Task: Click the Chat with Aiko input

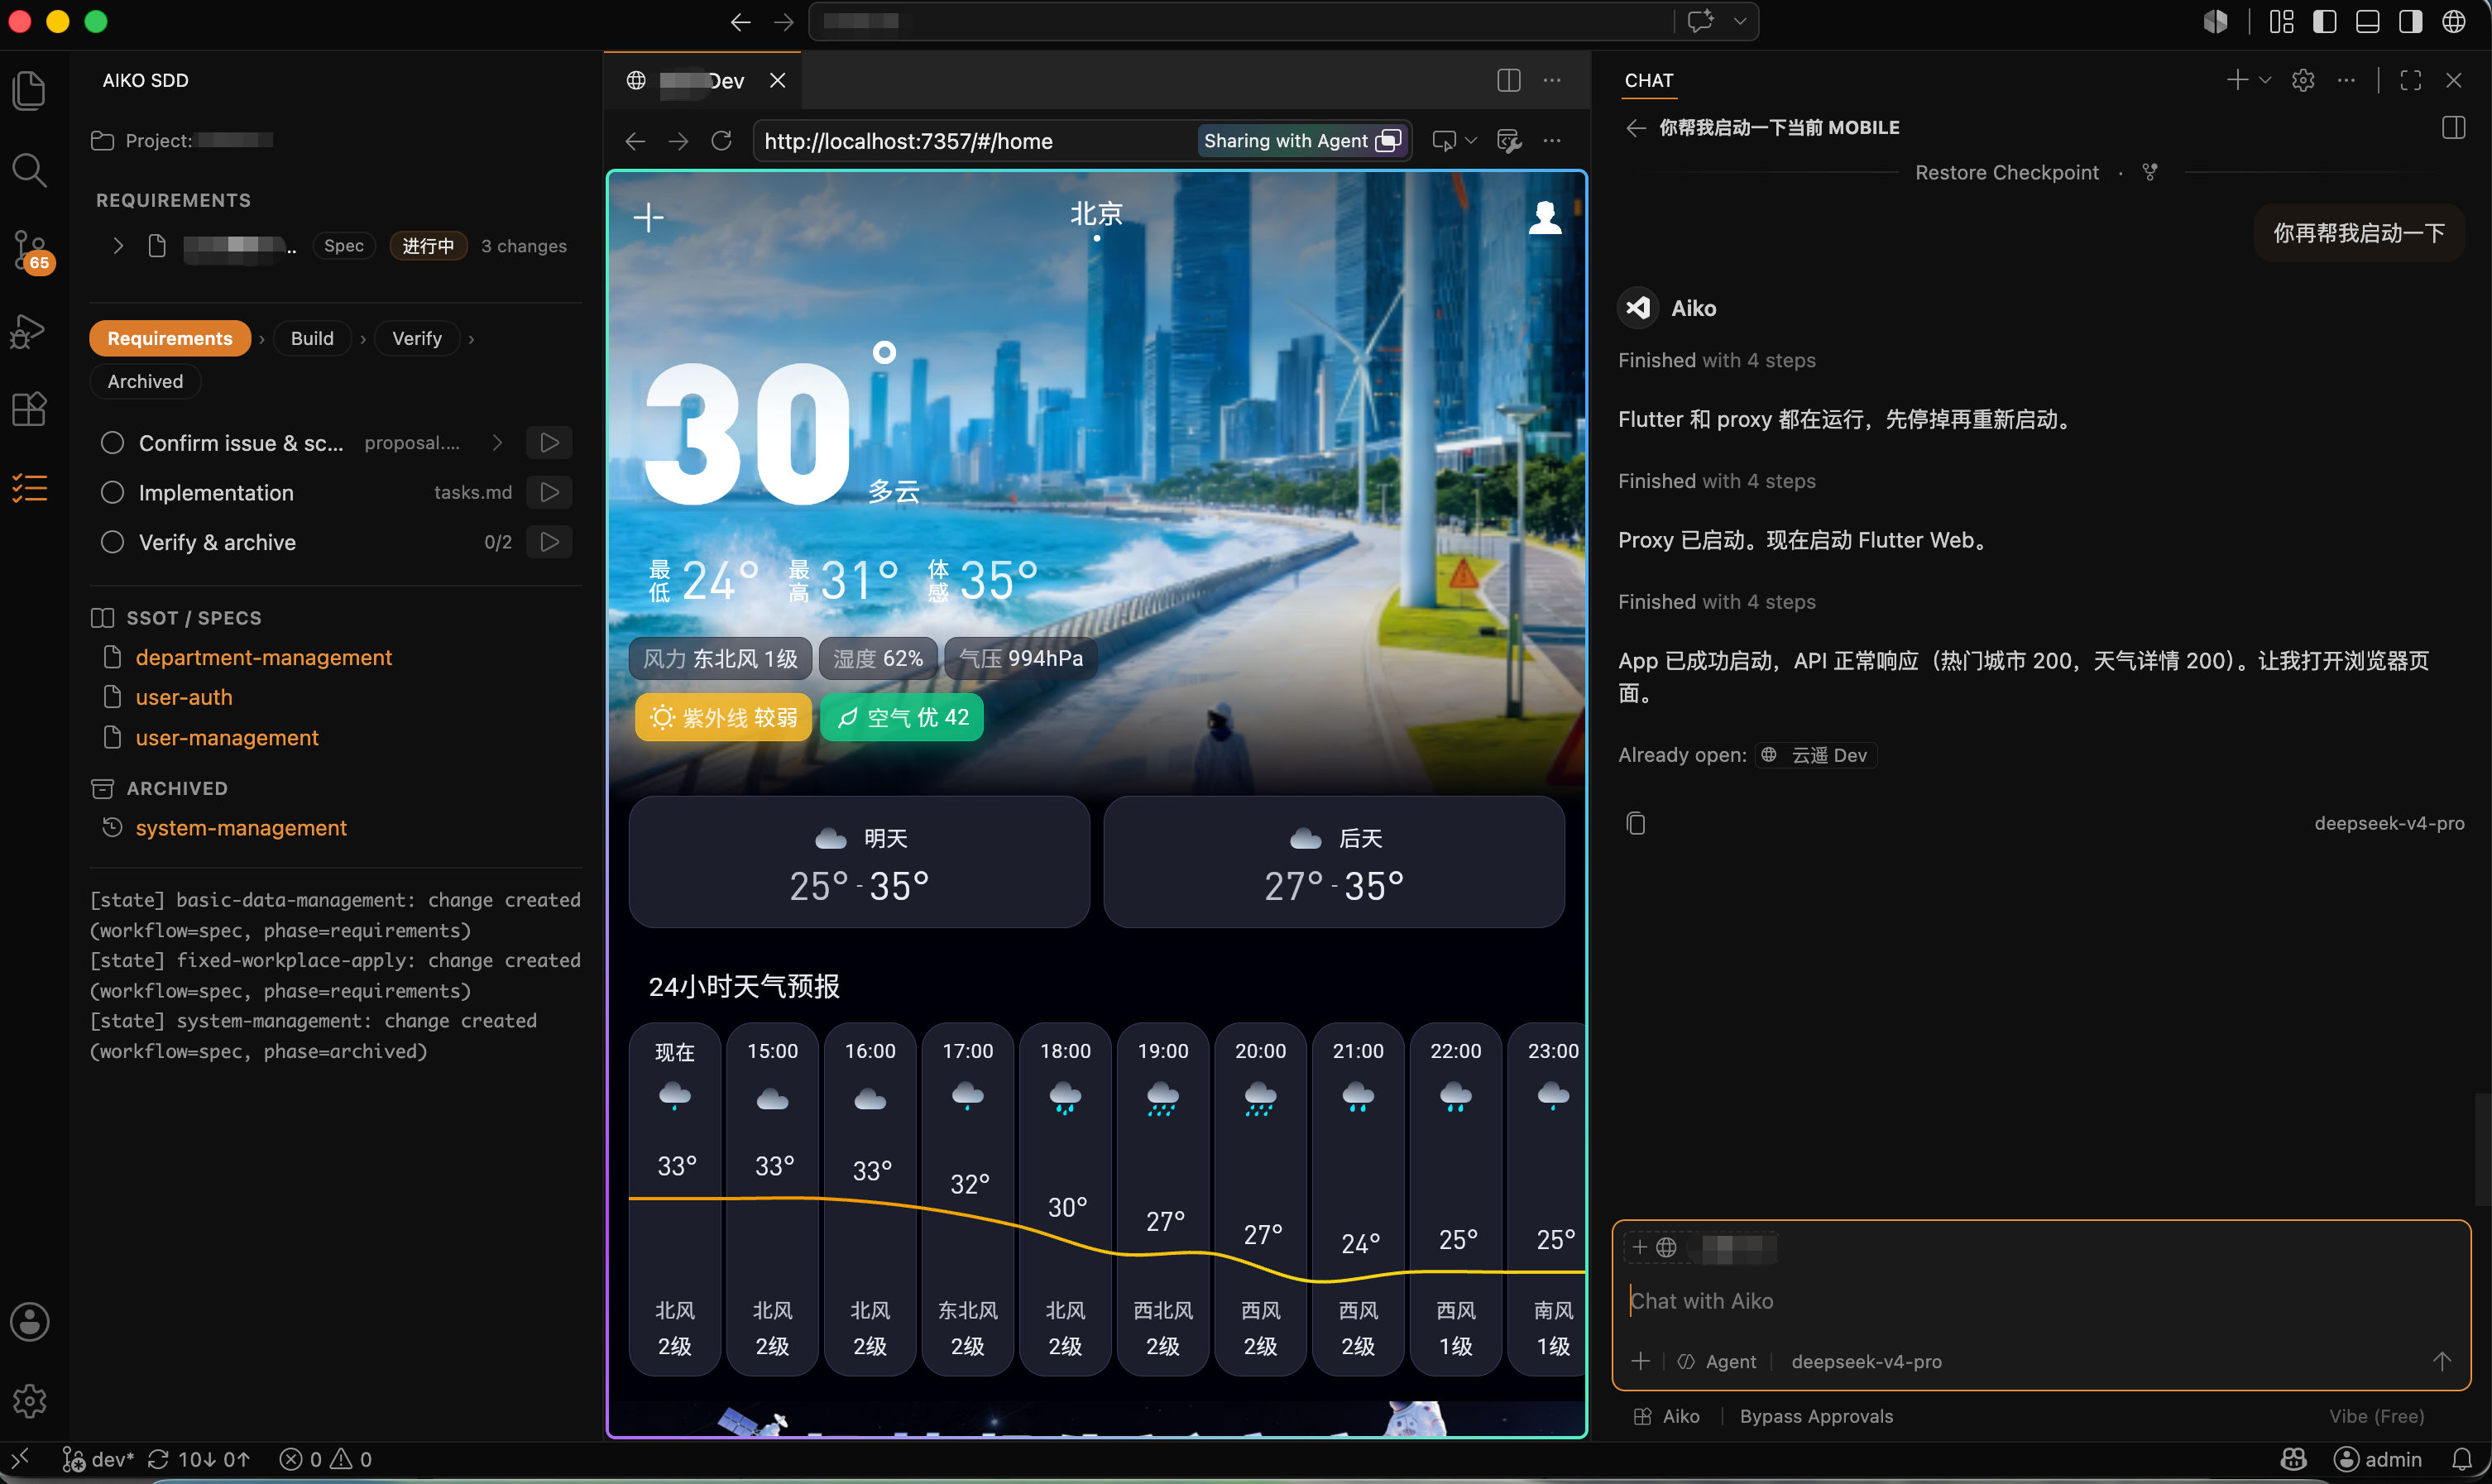Action: (2040, 1300)
